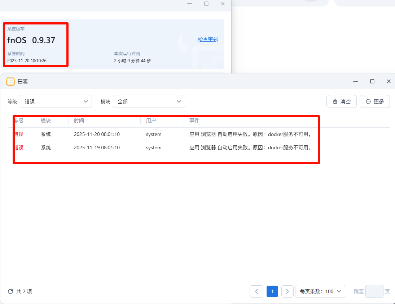Click the 跳至 page number input field
The width and height of the screenshot is (395, 304).
tap(374, 291)
